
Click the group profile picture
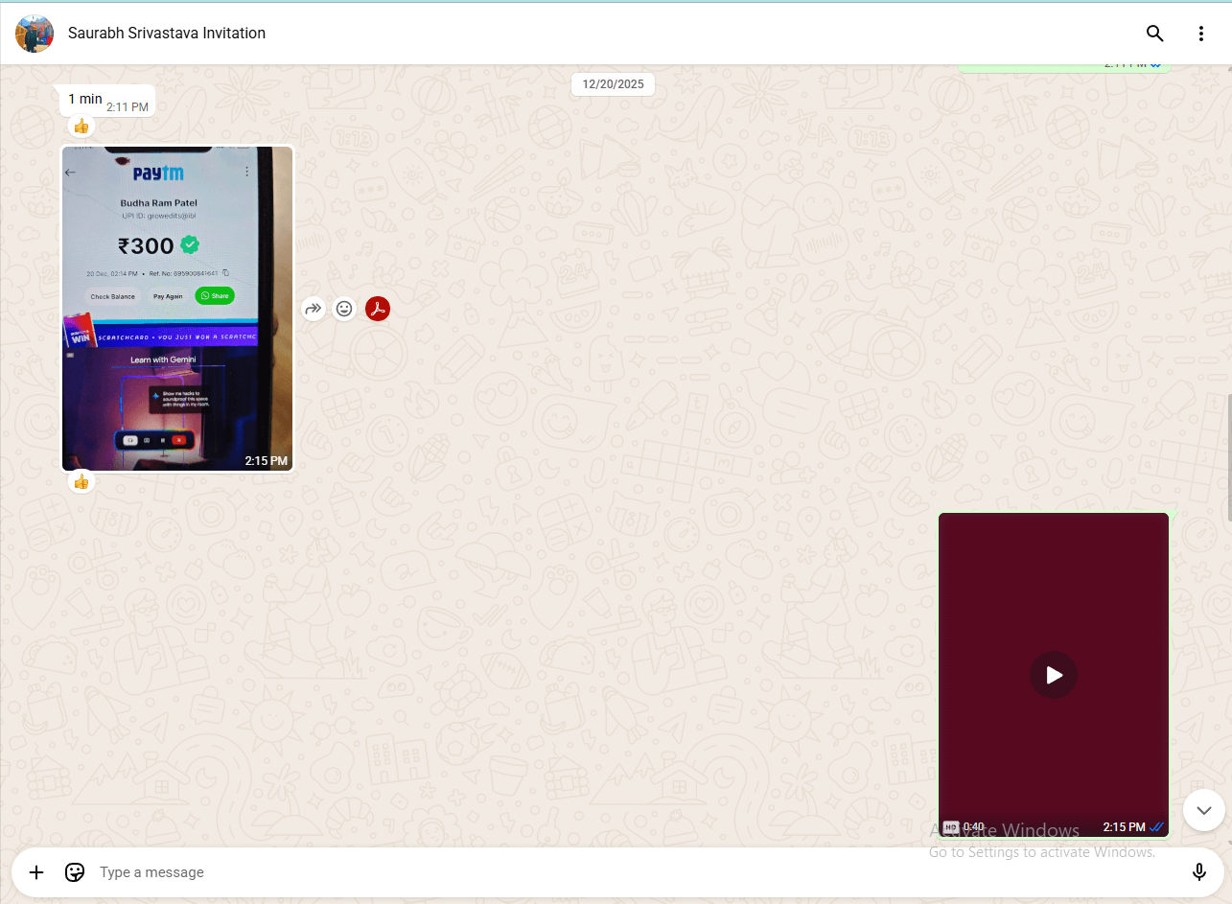35,34
